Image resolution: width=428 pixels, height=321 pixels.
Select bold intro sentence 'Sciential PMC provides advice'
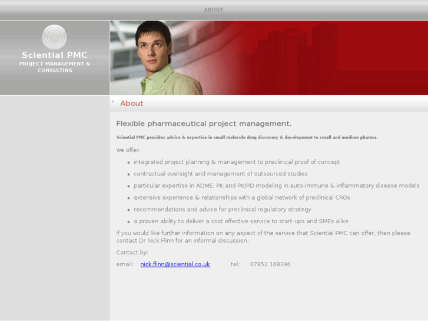pyautogui.click(x=247, y=137)
